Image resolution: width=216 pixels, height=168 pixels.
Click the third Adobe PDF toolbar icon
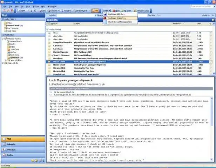coord(12,11)
